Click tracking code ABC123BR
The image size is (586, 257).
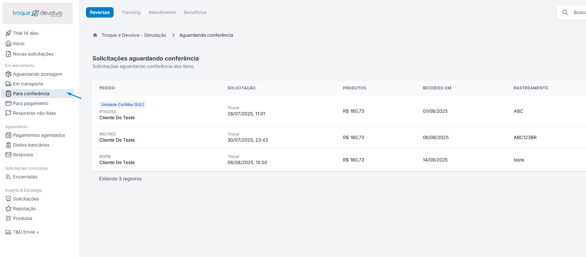pos(525,137)
